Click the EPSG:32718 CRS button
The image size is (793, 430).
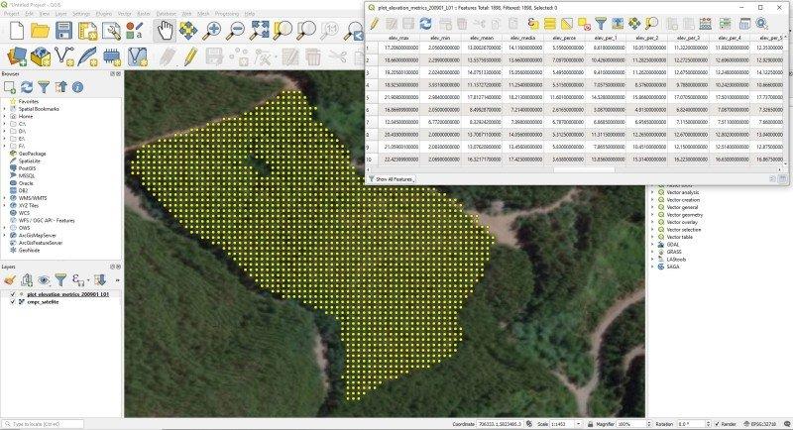(767, 424)
